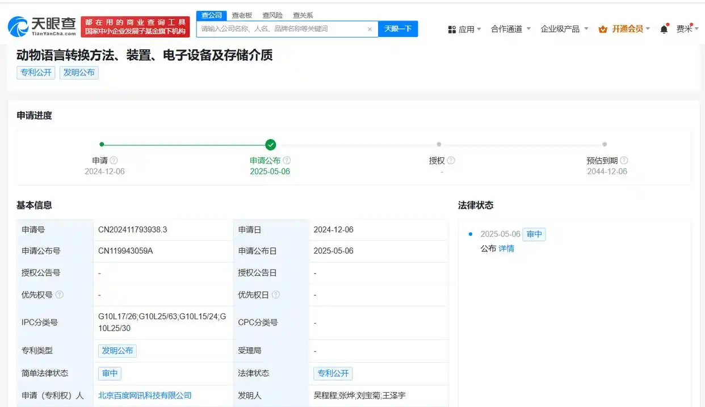Select application number CN202411793938.3
This screenshot has height=407, width=705.
(133, 230)
